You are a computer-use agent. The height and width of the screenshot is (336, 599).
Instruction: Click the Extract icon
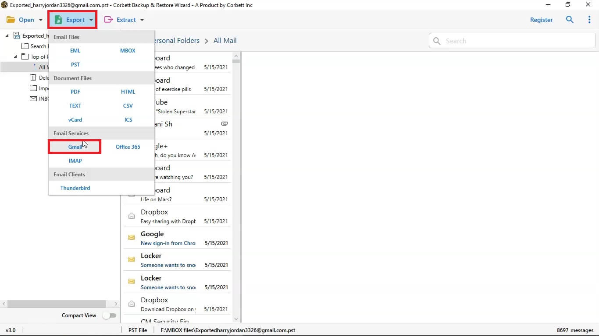[108, 20]
